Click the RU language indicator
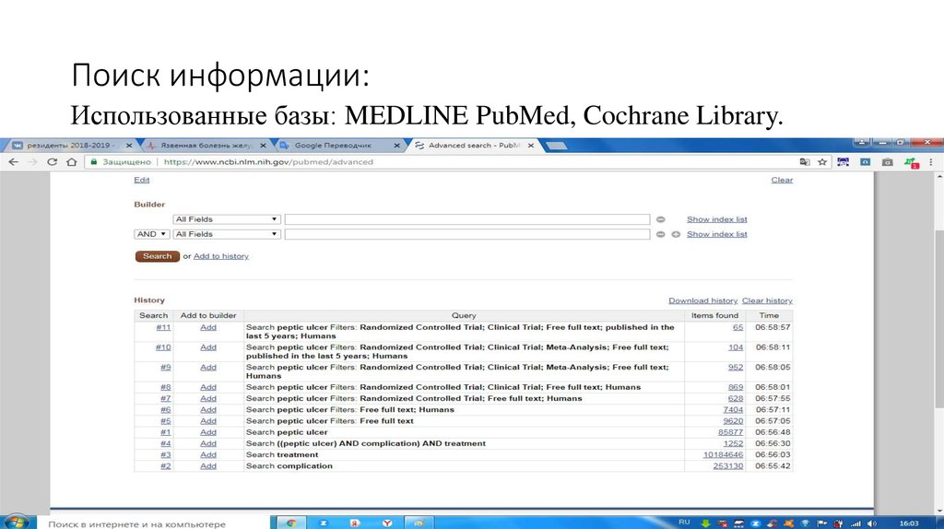Screen dimensions: 944x529 point(684,523)
